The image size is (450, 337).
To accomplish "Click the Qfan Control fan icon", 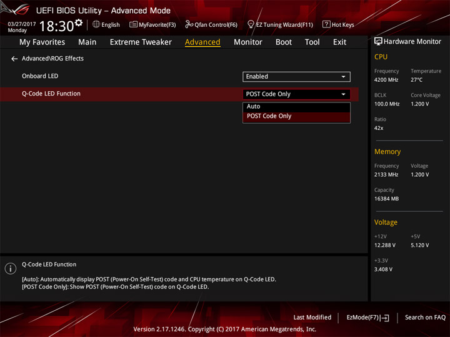I will click(189, 24).
